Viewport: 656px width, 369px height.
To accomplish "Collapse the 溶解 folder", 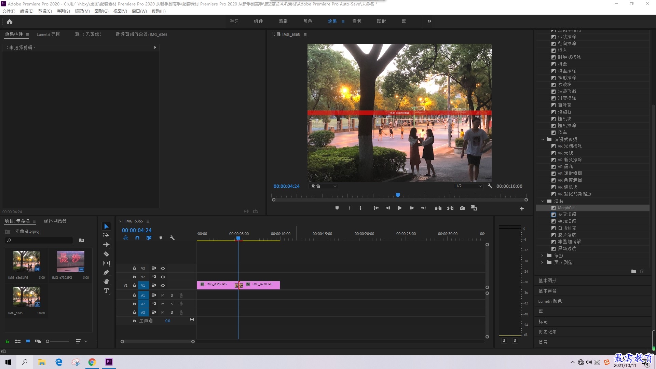I will (543, 201).
